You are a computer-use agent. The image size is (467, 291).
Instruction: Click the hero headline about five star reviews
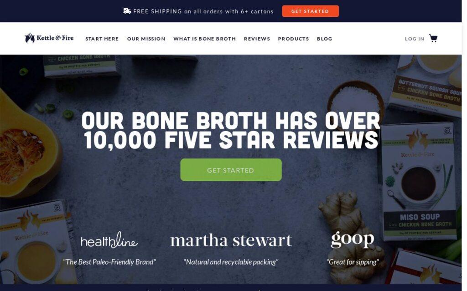click(231, 130)
